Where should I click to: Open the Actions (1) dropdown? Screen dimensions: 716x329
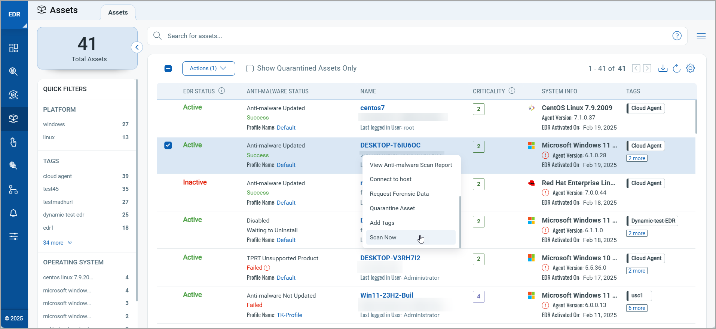pos(208,68)
